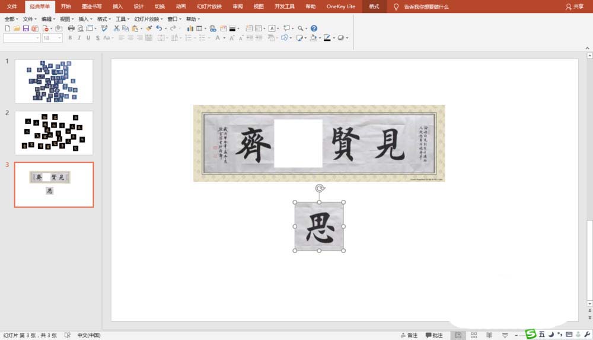Toggle right text alignment
Viewport: 593px width, 340px height.
(x=140, y=38)
